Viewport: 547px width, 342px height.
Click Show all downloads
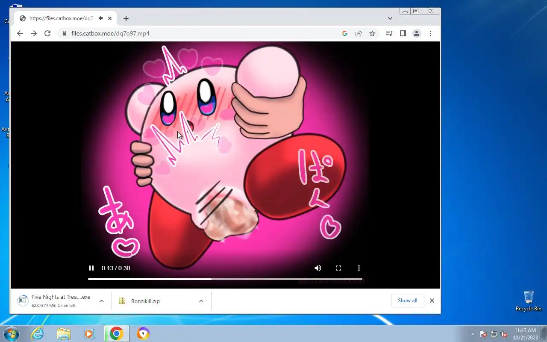(407, 301)
